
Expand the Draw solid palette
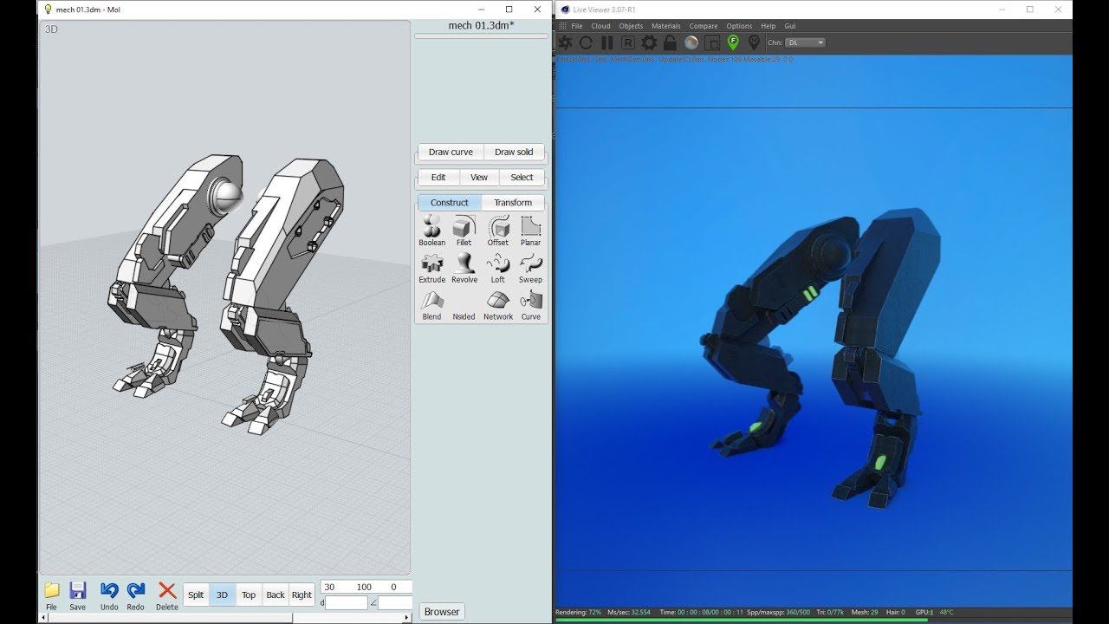click(x=514, y=152)
